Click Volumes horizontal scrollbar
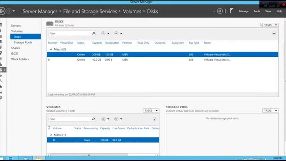Screen dimensions: 286x161 click(89, 155)
